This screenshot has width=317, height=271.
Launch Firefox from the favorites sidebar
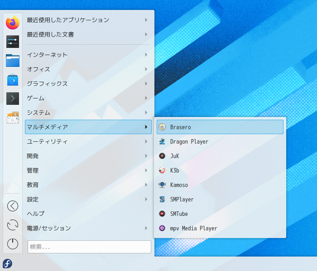coord(13,23)
